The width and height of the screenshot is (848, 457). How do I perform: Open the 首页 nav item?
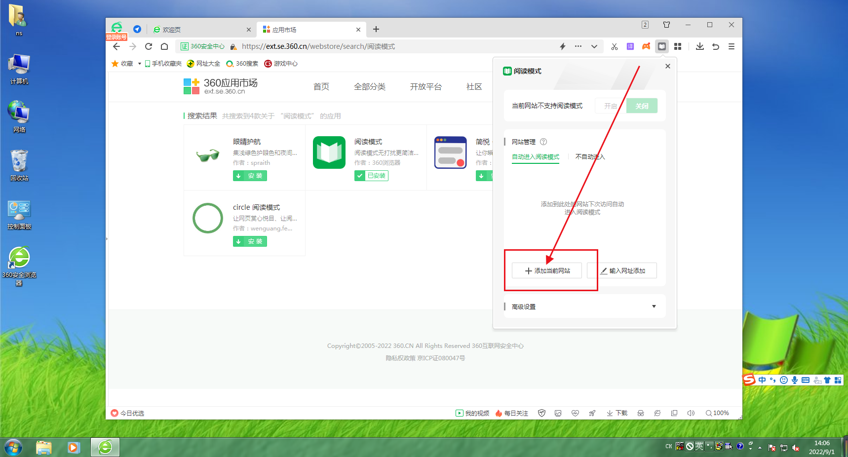[x=321, y=87]
